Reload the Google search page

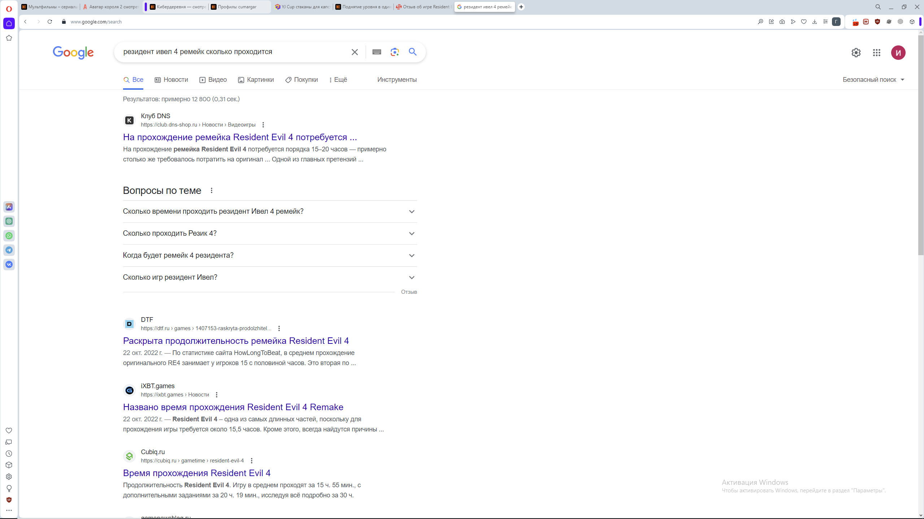(x=50, y=22)
